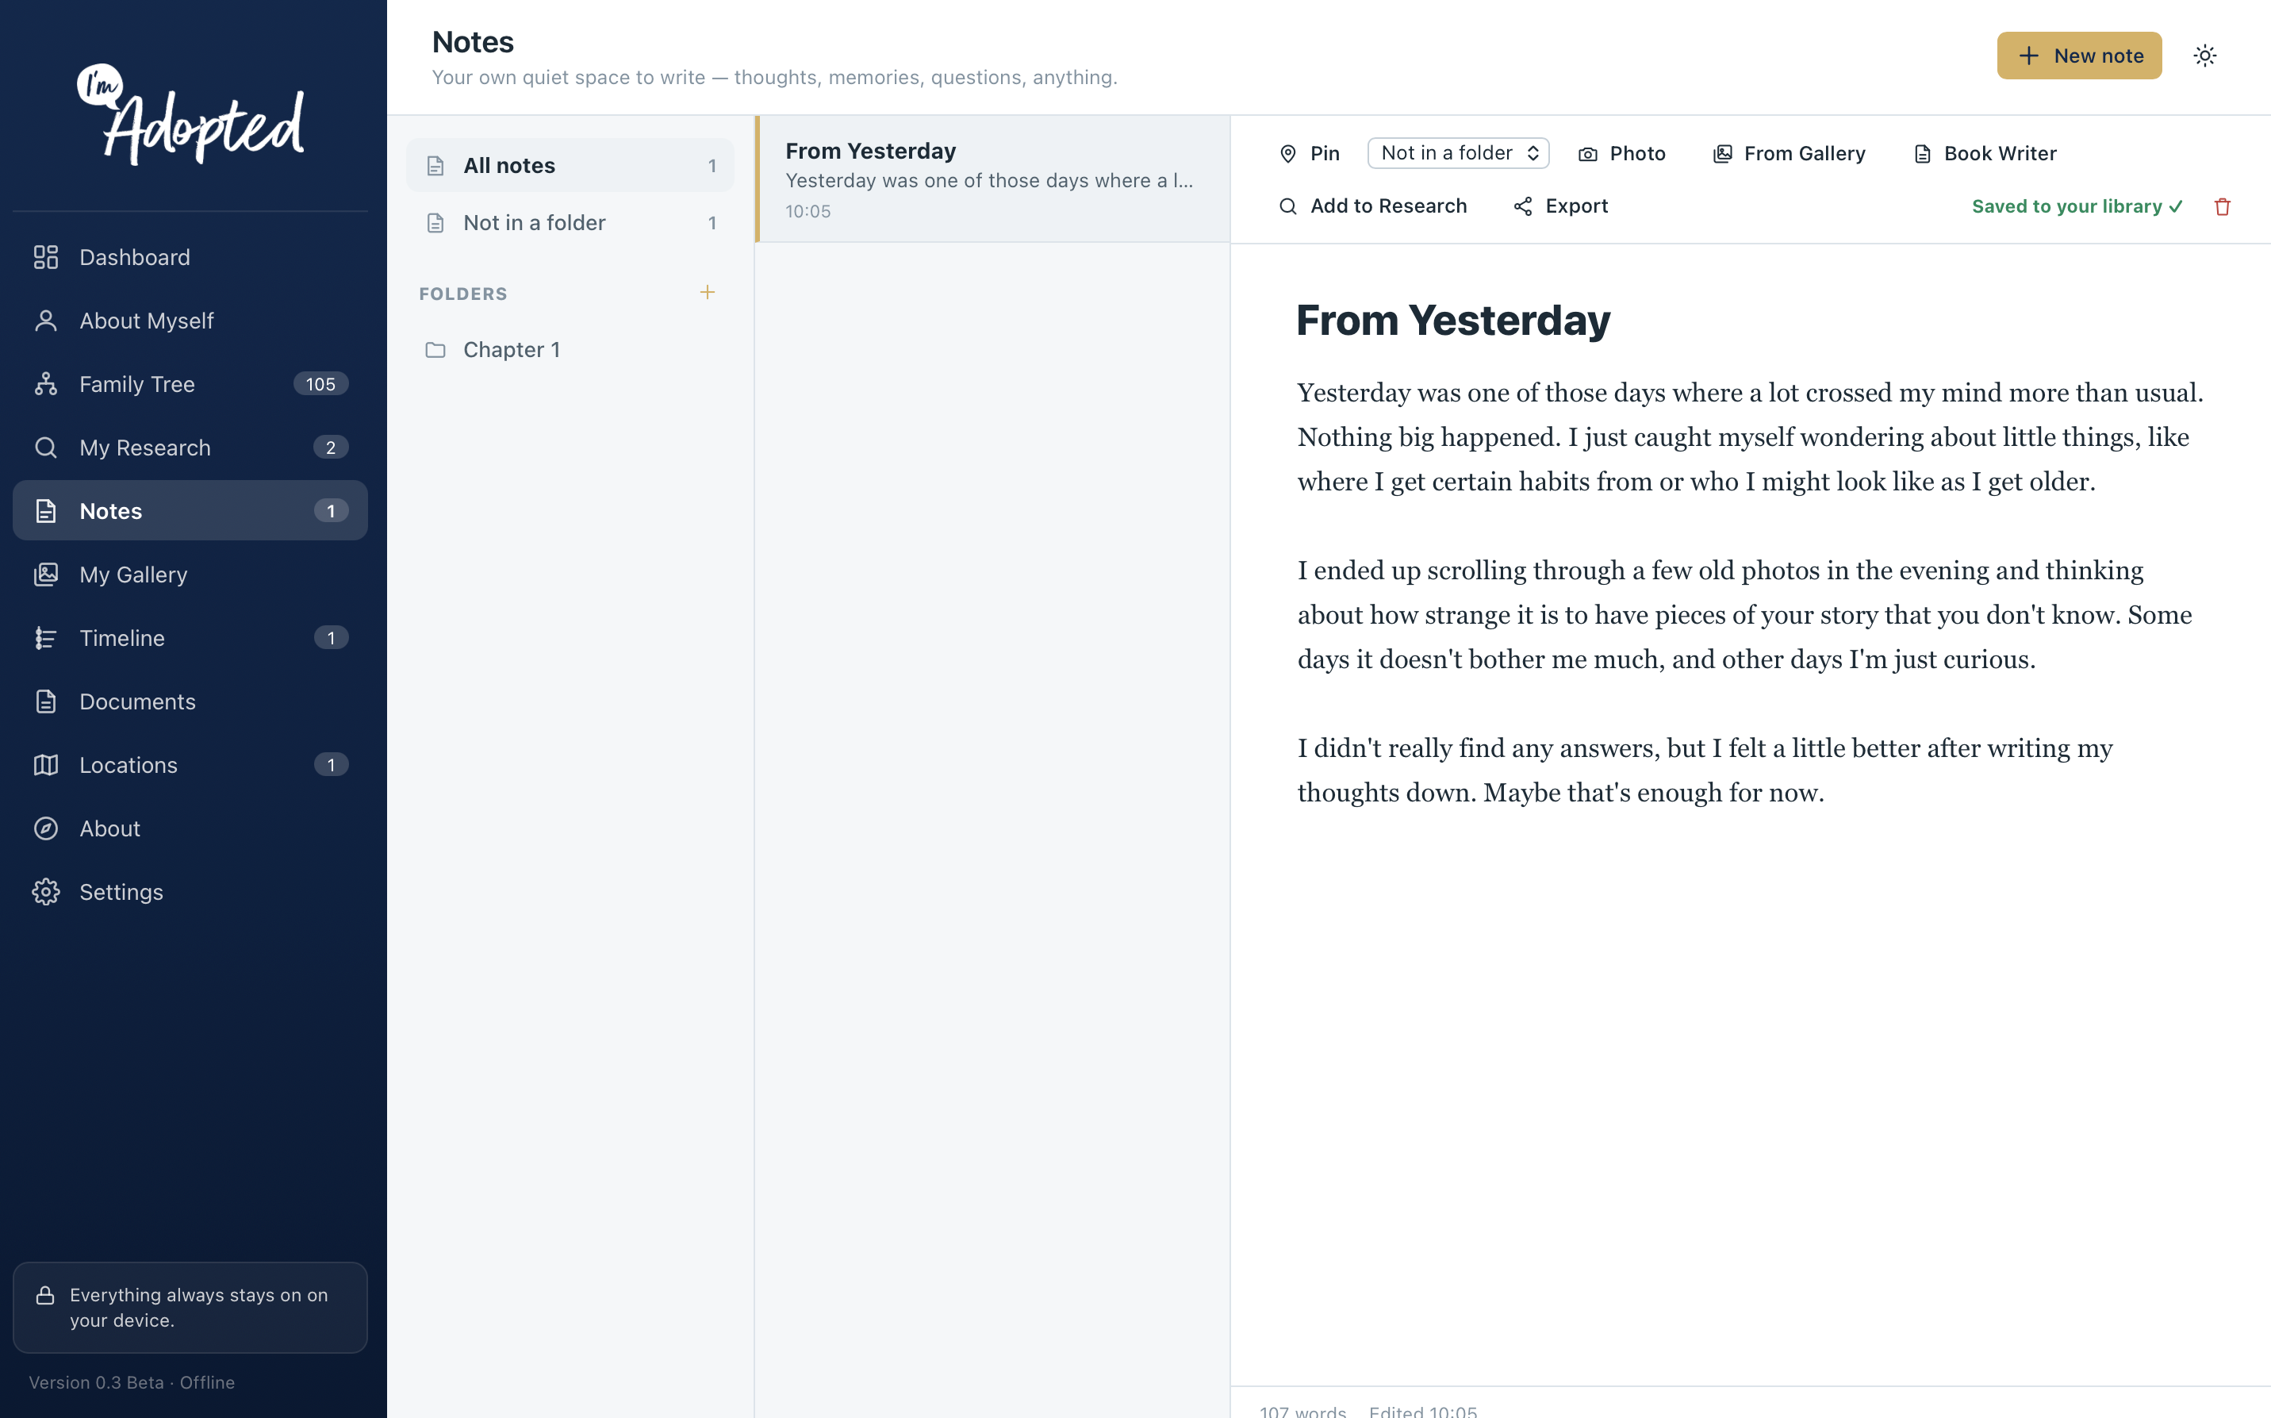The image size is (2271, 1418).
Task: Insert an image From Gallery
Action: tap(1788, 153)
